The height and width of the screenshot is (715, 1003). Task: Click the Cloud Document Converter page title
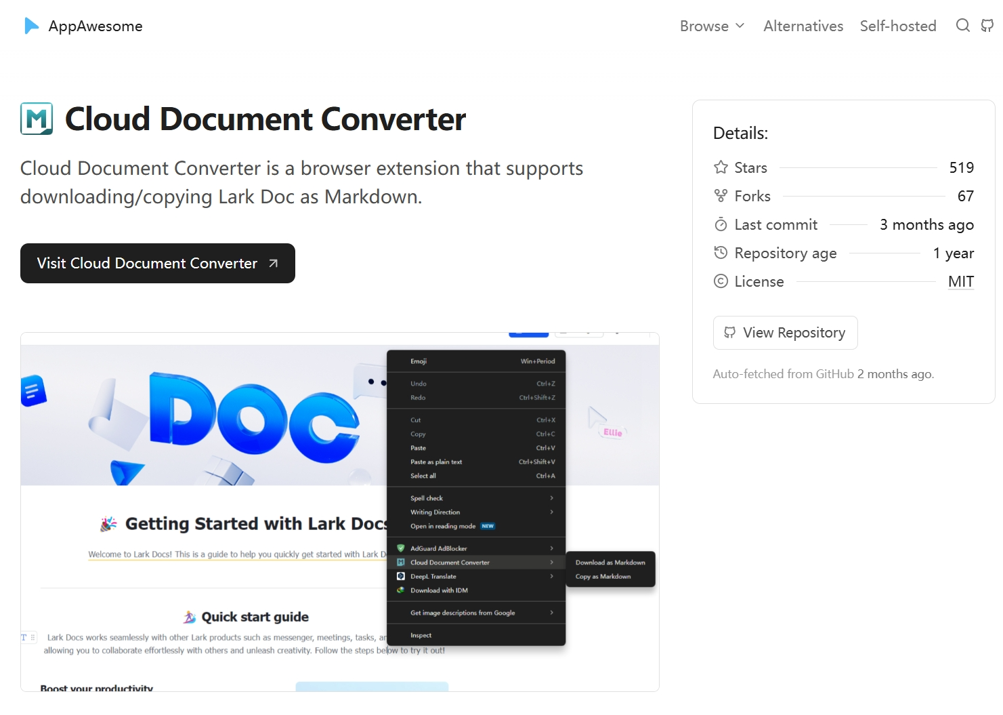265,119
